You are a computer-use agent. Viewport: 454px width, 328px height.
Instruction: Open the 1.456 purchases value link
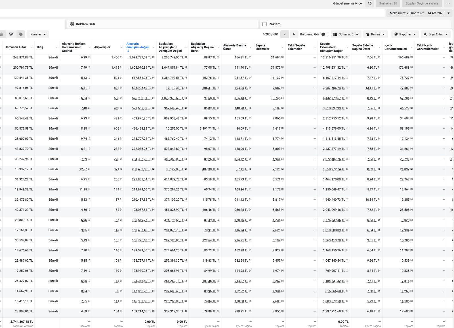[x=115, y=57]
